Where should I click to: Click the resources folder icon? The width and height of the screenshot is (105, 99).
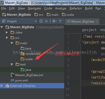[x=23, y=54]
